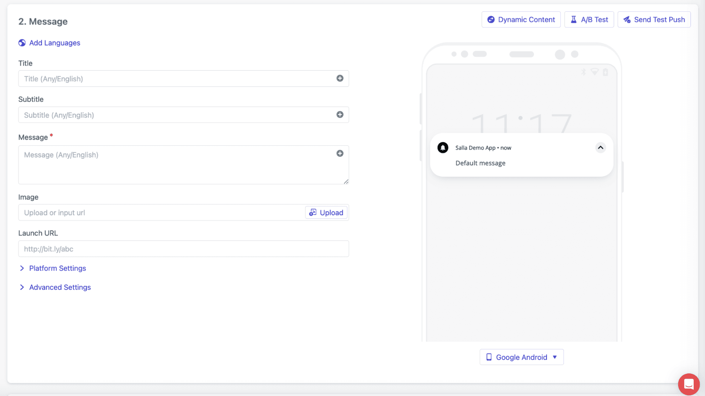Click the Launch URL input field
Viewport: 705px width, 396px height.
coord(183,249)
